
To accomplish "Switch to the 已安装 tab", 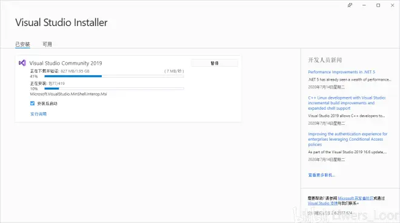I will (22, 44).
